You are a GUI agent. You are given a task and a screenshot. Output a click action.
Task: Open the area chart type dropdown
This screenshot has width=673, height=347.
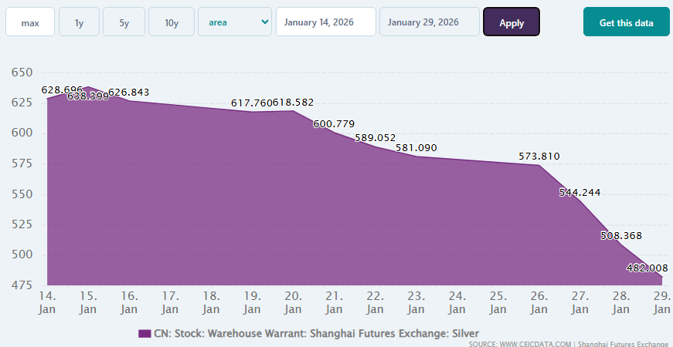click(235, 22)
